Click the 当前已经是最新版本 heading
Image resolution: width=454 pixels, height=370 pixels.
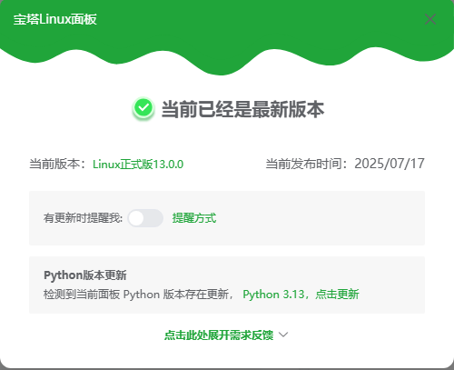[242, 109]
